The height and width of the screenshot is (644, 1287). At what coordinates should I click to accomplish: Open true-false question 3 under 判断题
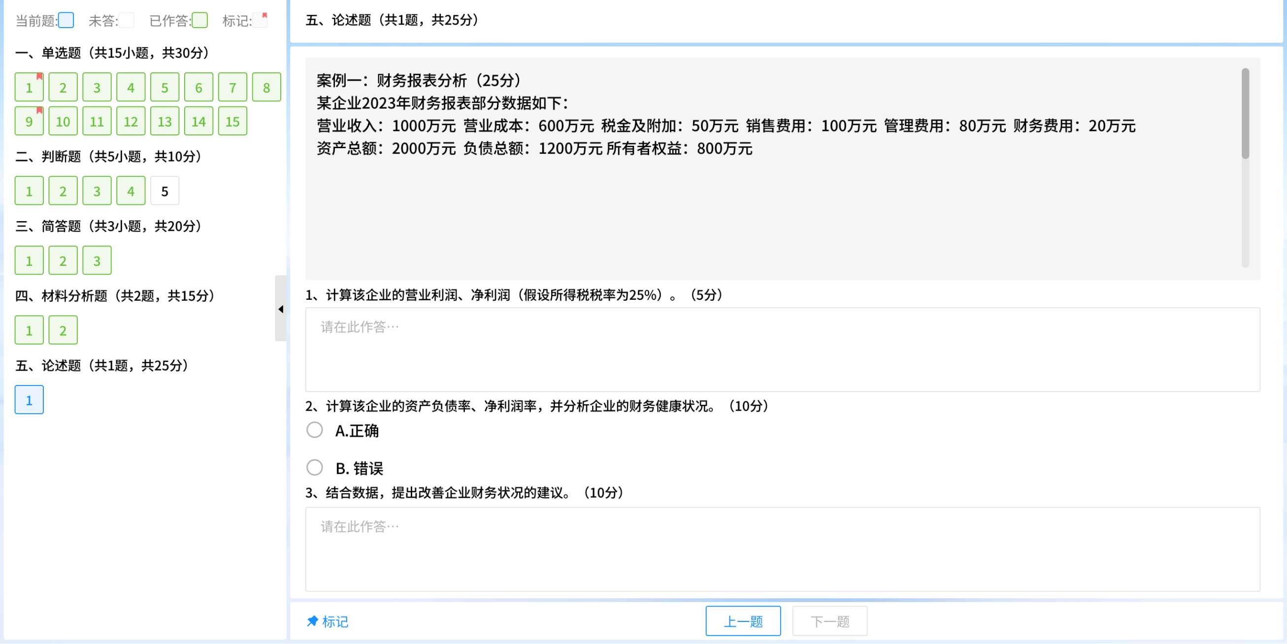(x=97, y=191)
